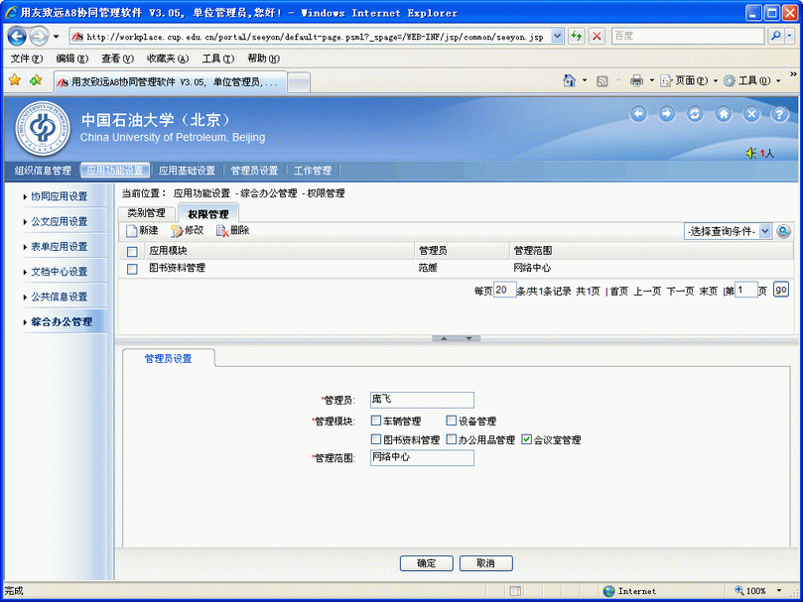
Task: Open the 组织信息管理 menu tab
Action: (43, 171)
